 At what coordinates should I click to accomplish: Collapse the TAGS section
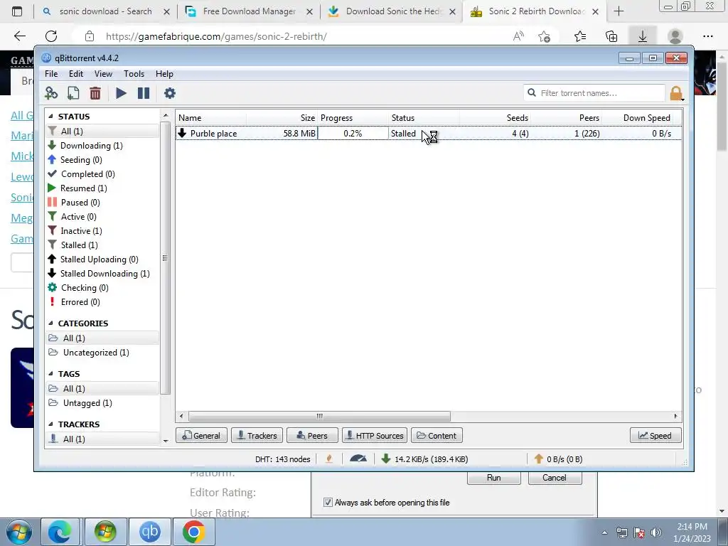[50, 374]
